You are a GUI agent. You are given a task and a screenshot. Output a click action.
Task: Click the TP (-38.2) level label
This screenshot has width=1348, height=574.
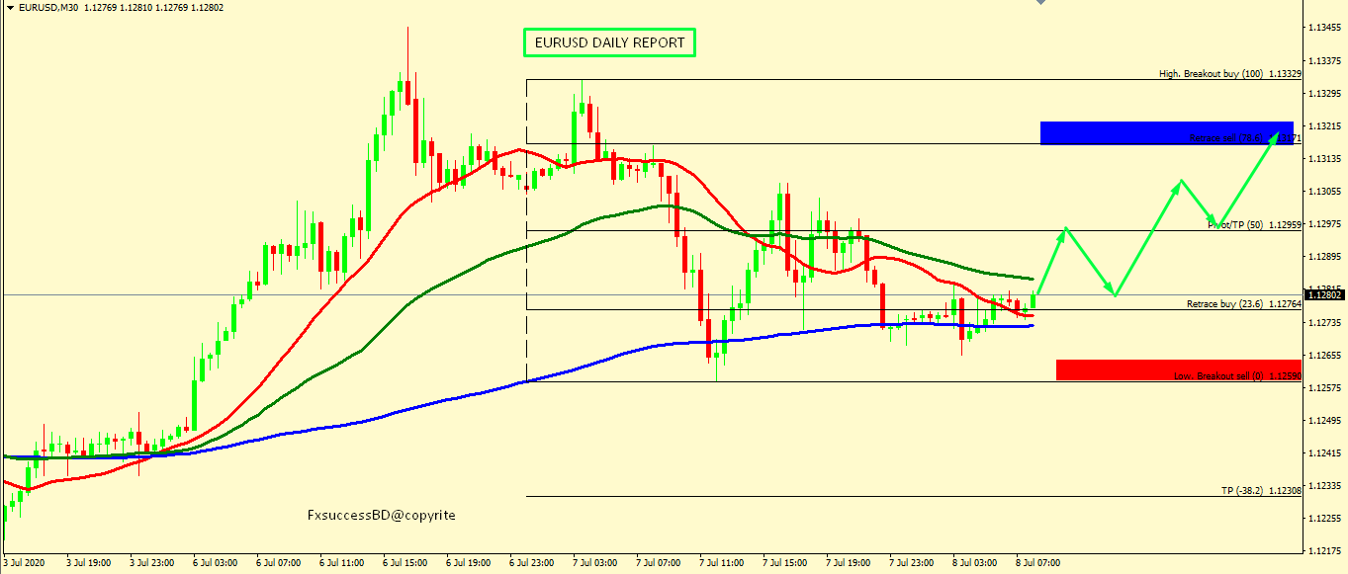click(1257, 491)
